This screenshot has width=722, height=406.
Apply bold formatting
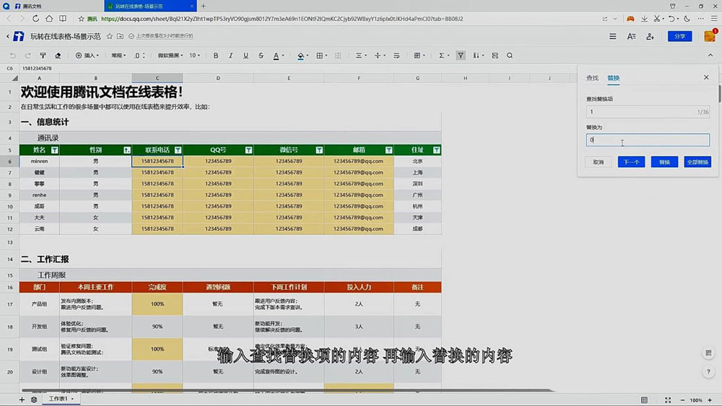pyautogui.click(x=215, y=56)
